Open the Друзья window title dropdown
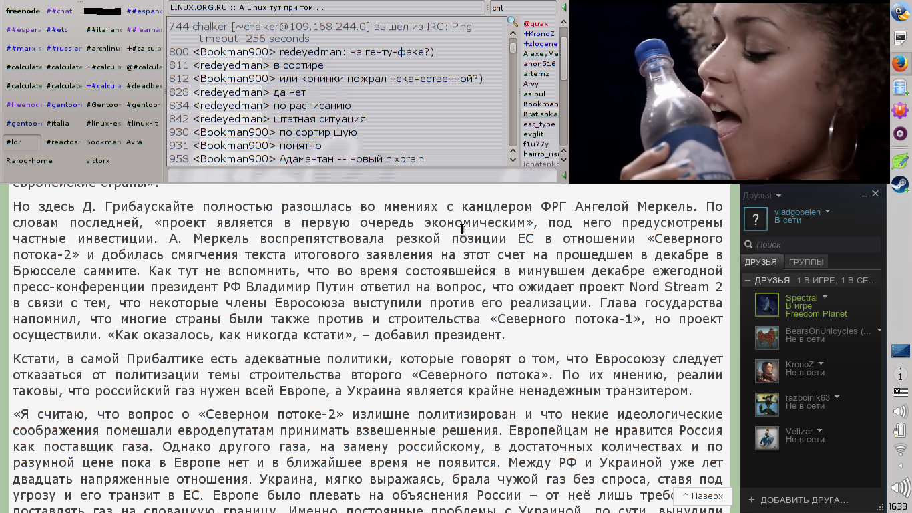The width and height of the screenshot is (912, 513). (778, 196)
